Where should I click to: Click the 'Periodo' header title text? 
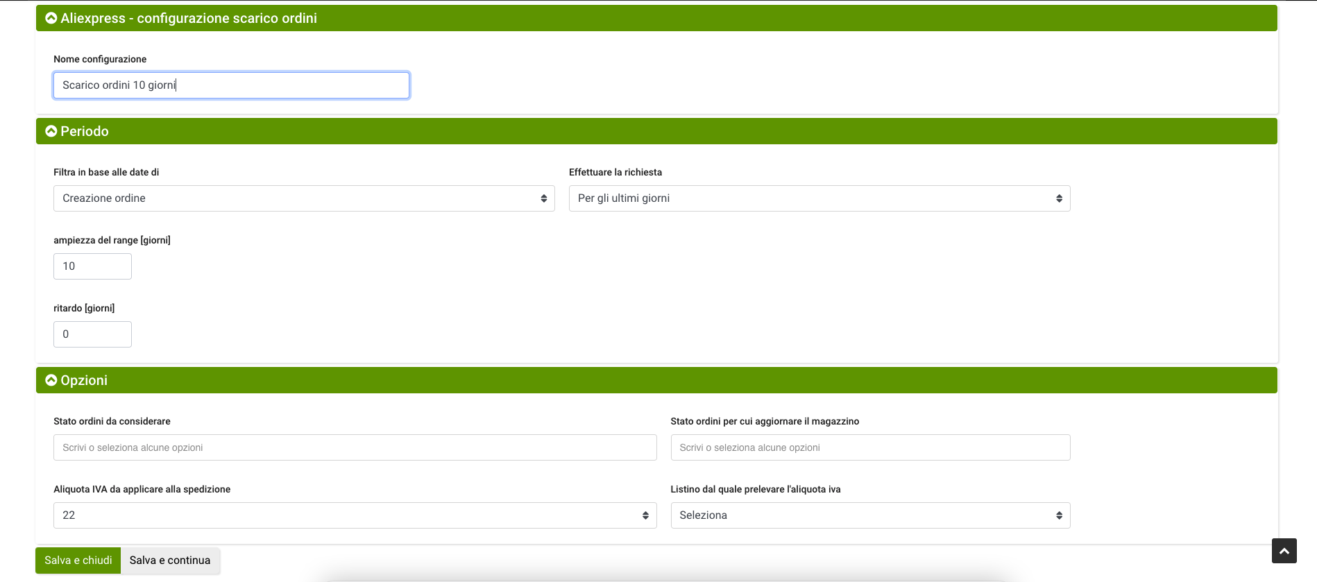tap(85, 131)
